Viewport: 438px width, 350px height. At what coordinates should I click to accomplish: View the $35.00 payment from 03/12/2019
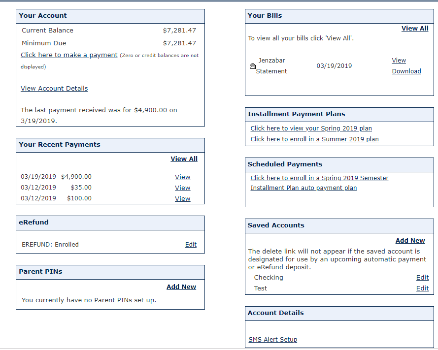182,188
